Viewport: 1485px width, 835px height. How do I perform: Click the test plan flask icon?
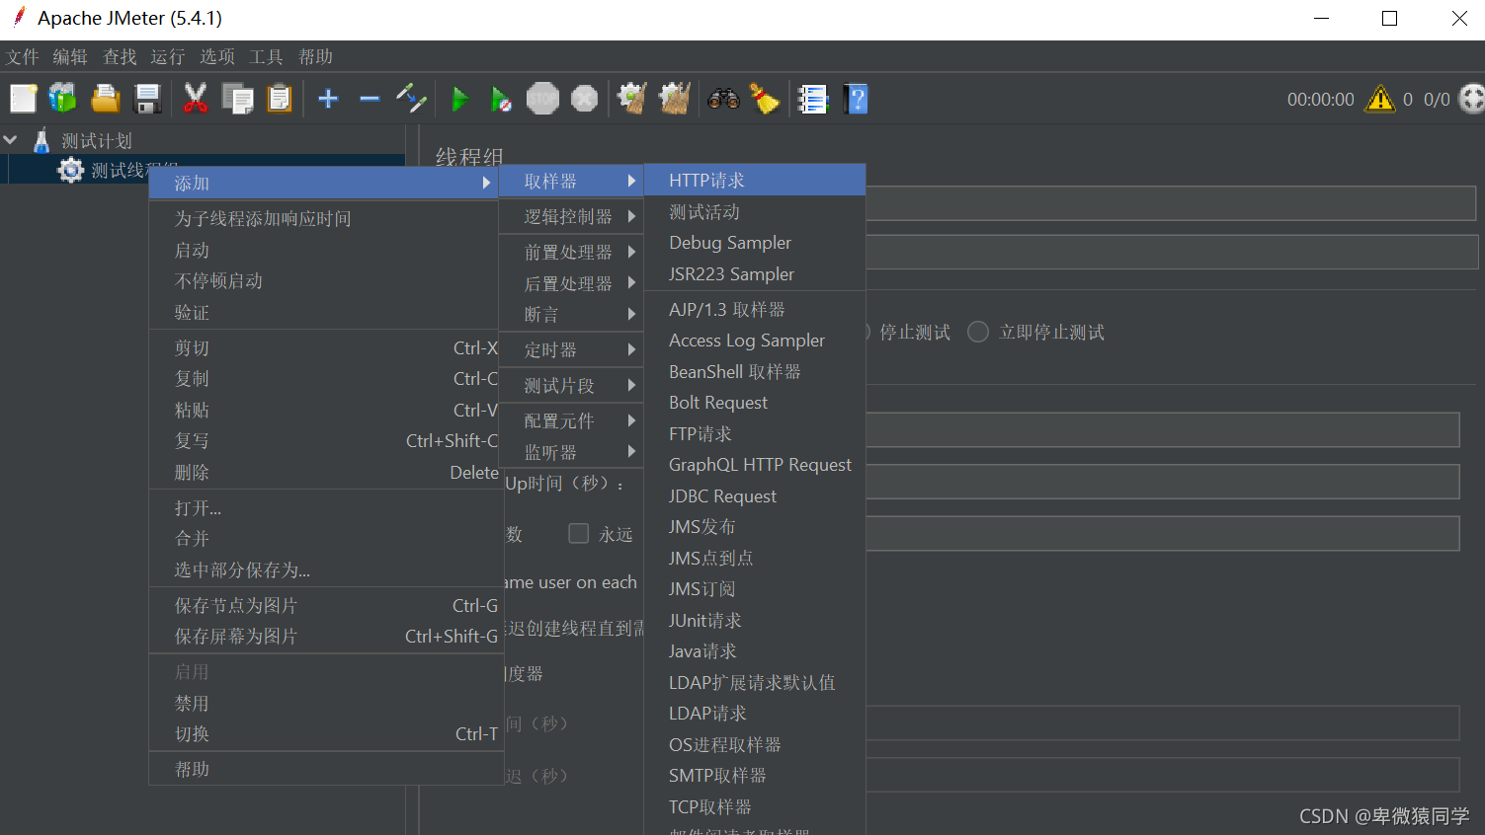(41, 140)
